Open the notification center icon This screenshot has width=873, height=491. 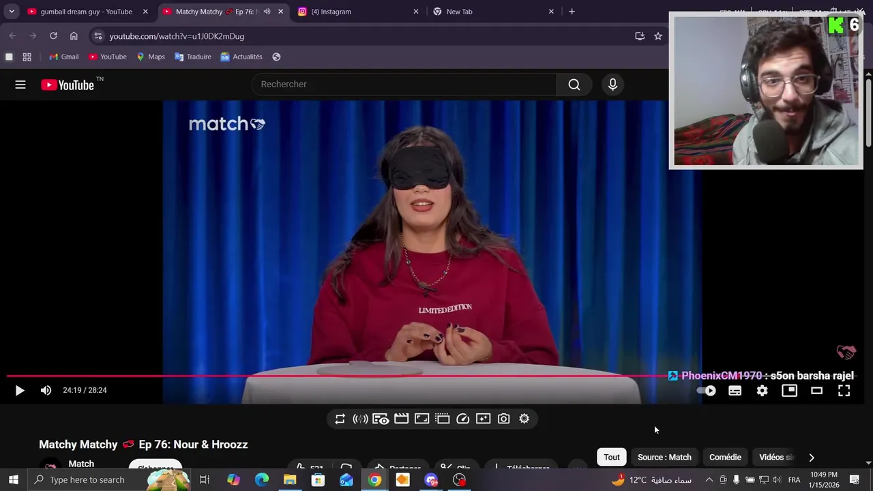pyautogui.click(x=855, y=480)
